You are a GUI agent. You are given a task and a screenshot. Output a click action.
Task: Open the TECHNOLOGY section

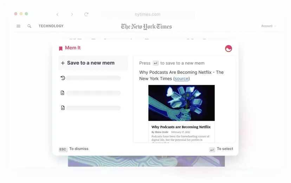click(x=51, y=26)
